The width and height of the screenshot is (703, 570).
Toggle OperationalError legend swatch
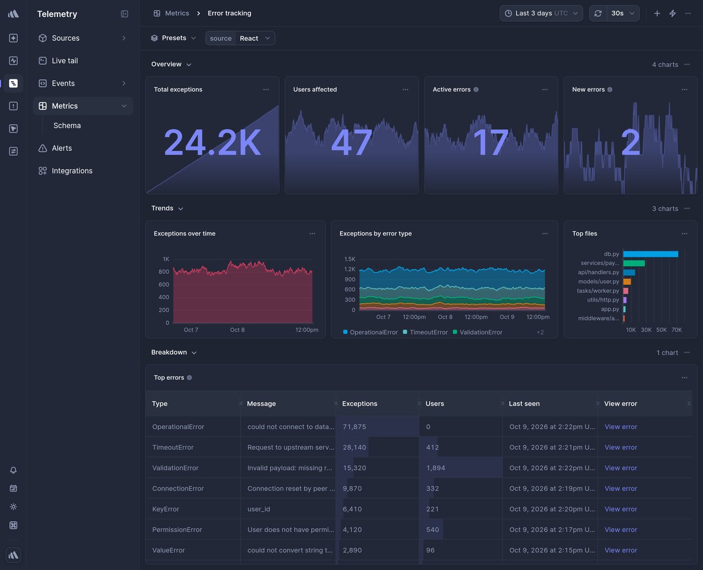click(x=345, y=332)
